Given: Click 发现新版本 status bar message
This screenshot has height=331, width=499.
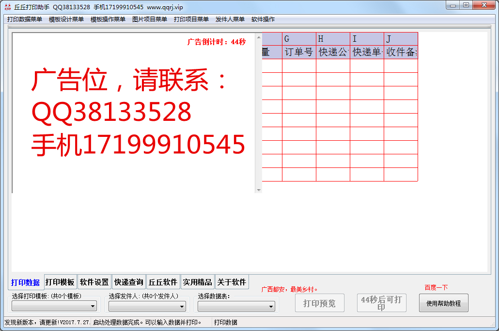Looking at the screenshot, I should click(47, 322).
